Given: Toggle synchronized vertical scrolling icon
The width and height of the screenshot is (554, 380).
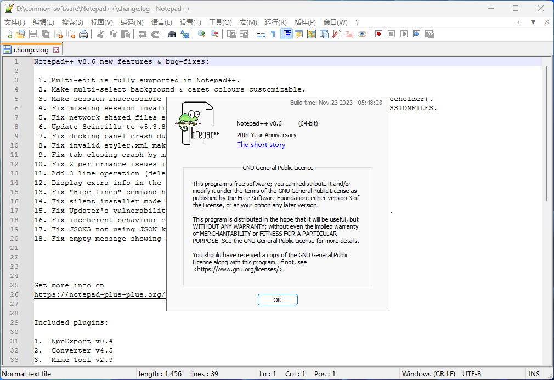Looking at the screenshot, I should tap(231, 34).
